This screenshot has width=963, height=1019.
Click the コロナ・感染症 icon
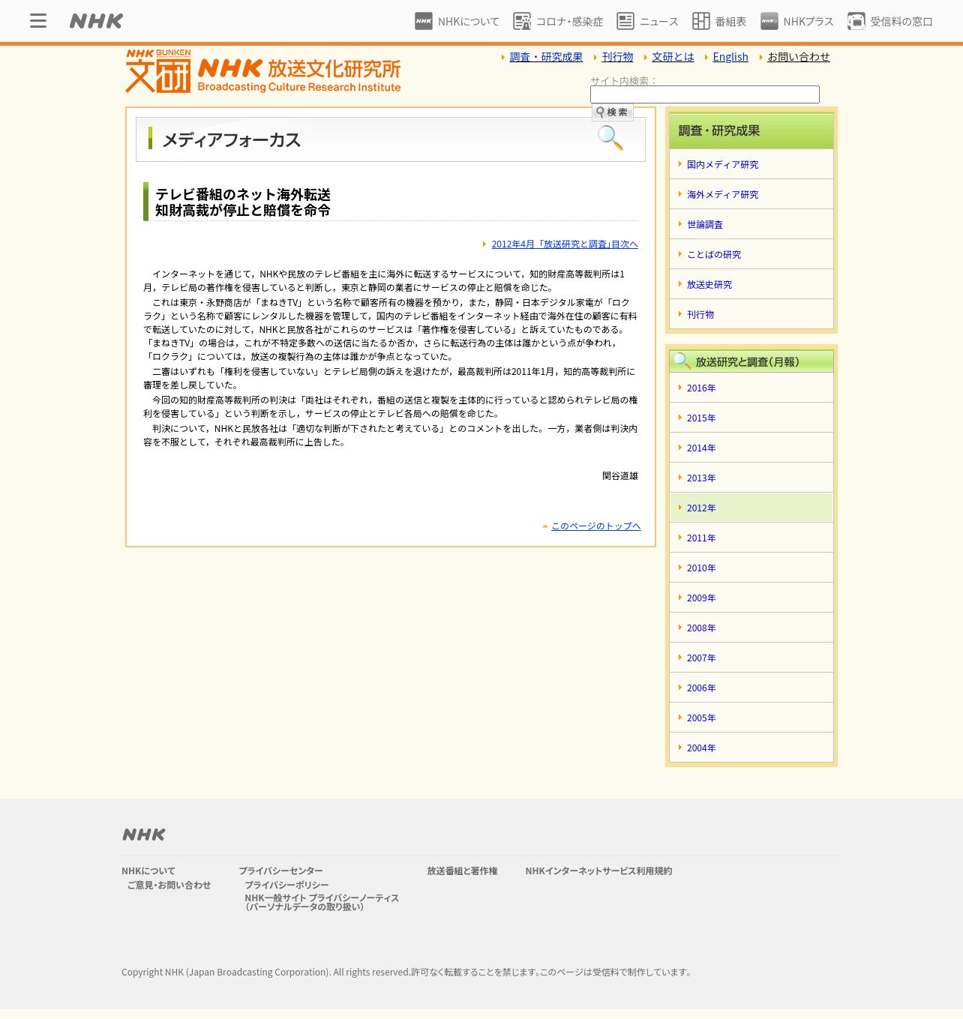(x=522, y=21)
